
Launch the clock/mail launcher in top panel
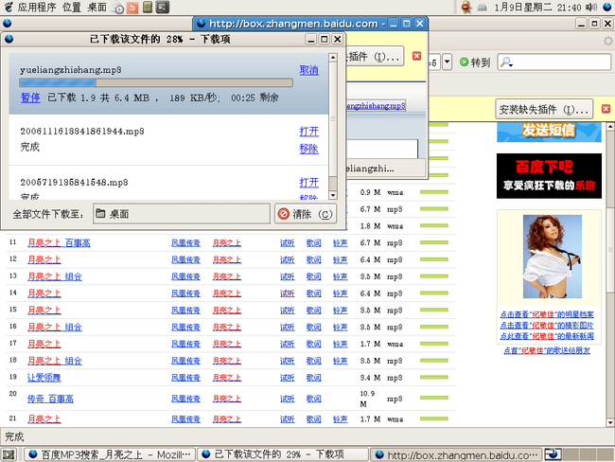pos(117,8)
